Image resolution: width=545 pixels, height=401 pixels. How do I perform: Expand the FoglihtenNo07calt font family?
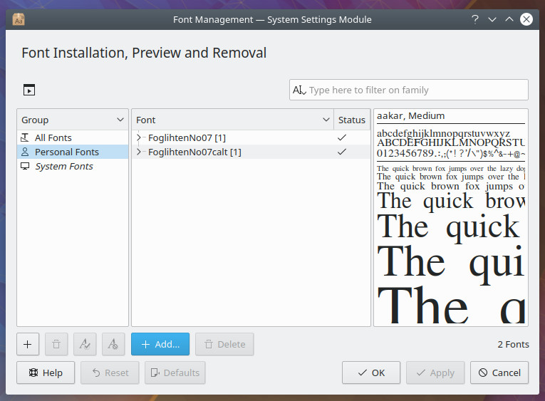click(139, 152)
